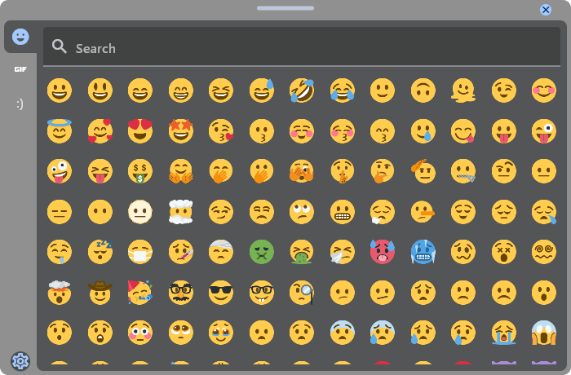
Task: Pick the face holding back tears emoji
Action: coord(221,333)
